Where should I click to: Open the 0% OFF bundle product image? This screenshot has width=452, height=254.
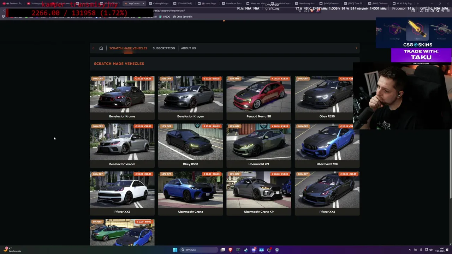pyautogui.click(x=122, y=232)
